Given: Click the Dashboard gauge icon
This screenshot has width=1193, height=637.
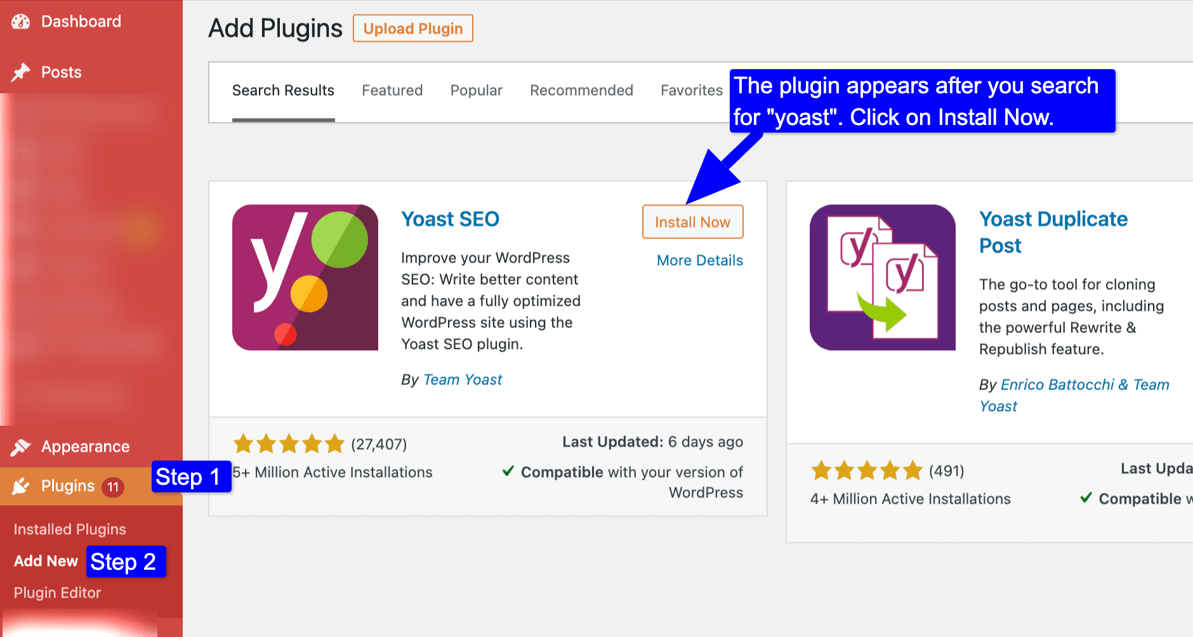Looking at the screenshot, I should 20,22.
